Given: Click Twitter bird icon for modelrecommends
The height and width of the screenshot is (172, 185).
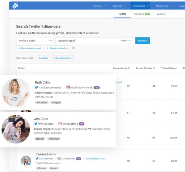Looking at the screenshot, I should (37, 87).
